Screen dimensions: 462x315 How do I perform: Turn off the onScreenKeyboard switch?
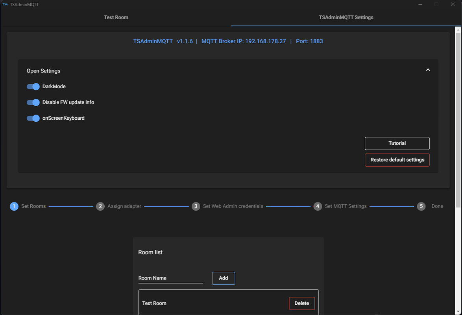33,118
